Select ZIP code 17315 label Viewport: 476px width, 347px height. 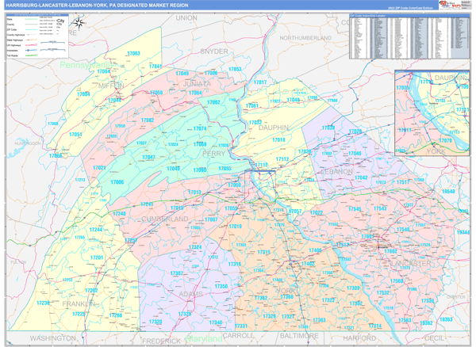(264, 252)
